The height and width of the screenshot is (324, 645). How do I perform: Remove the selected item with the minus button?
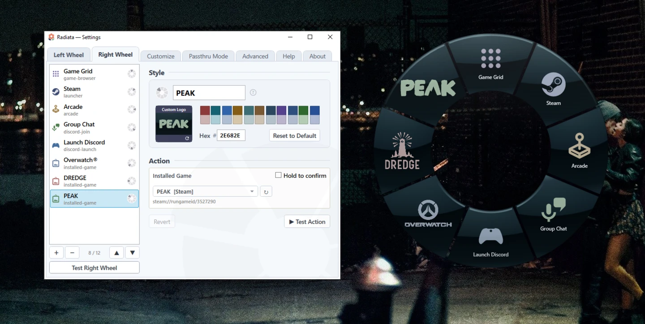(x=72, y=253)
